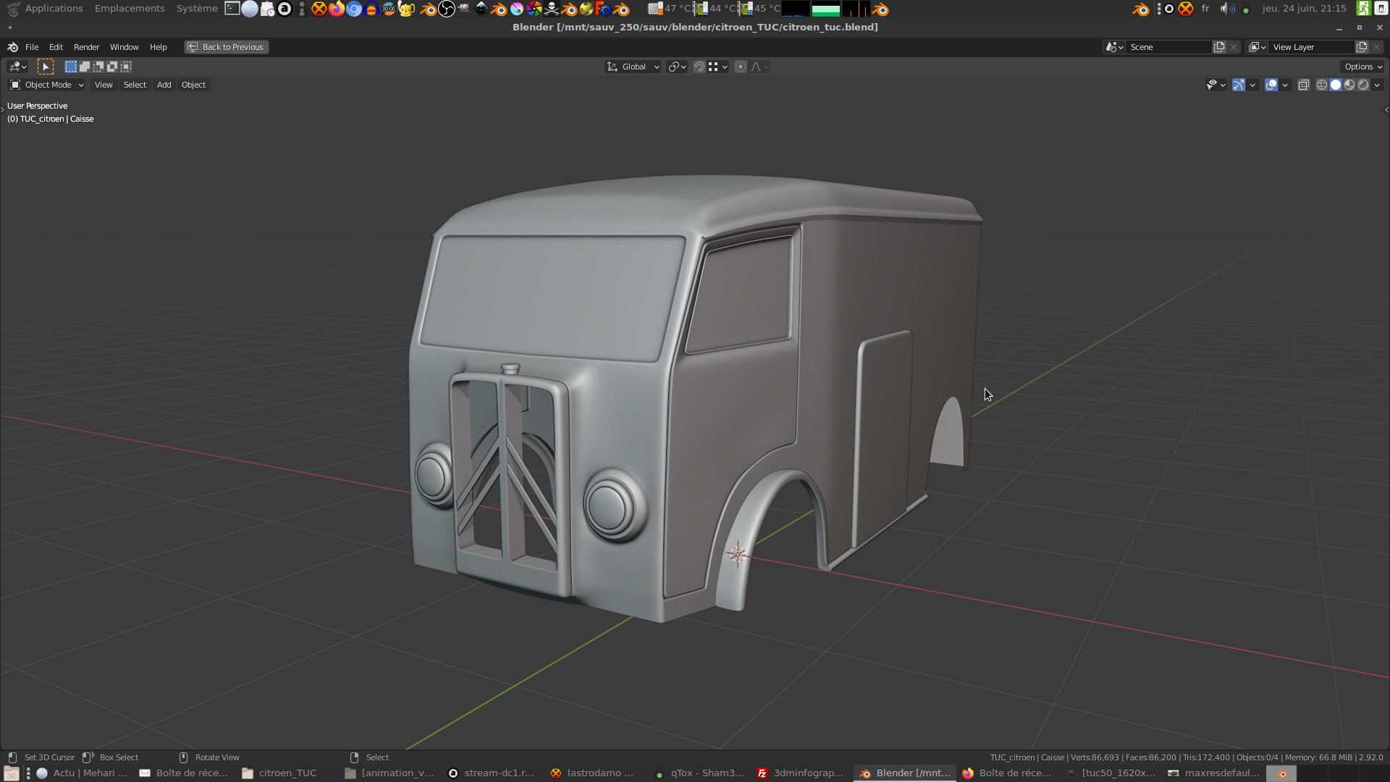
Task: Click the clock showing jeu. 24 juin
Action: pyautogui.click(x=1304, y=9)
